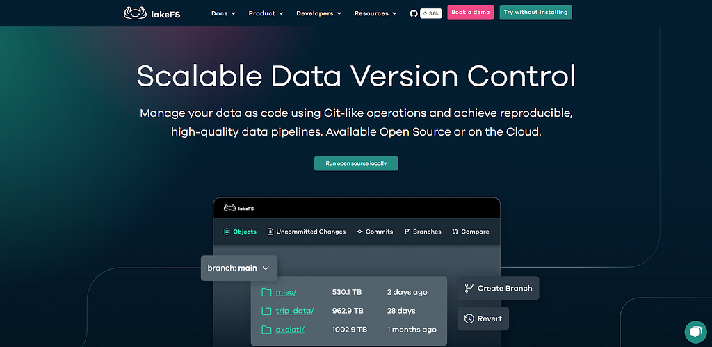The image size is (712, 347).
Task: Click the '1 months ago' timestamp
Action: [x=412, y=330]
